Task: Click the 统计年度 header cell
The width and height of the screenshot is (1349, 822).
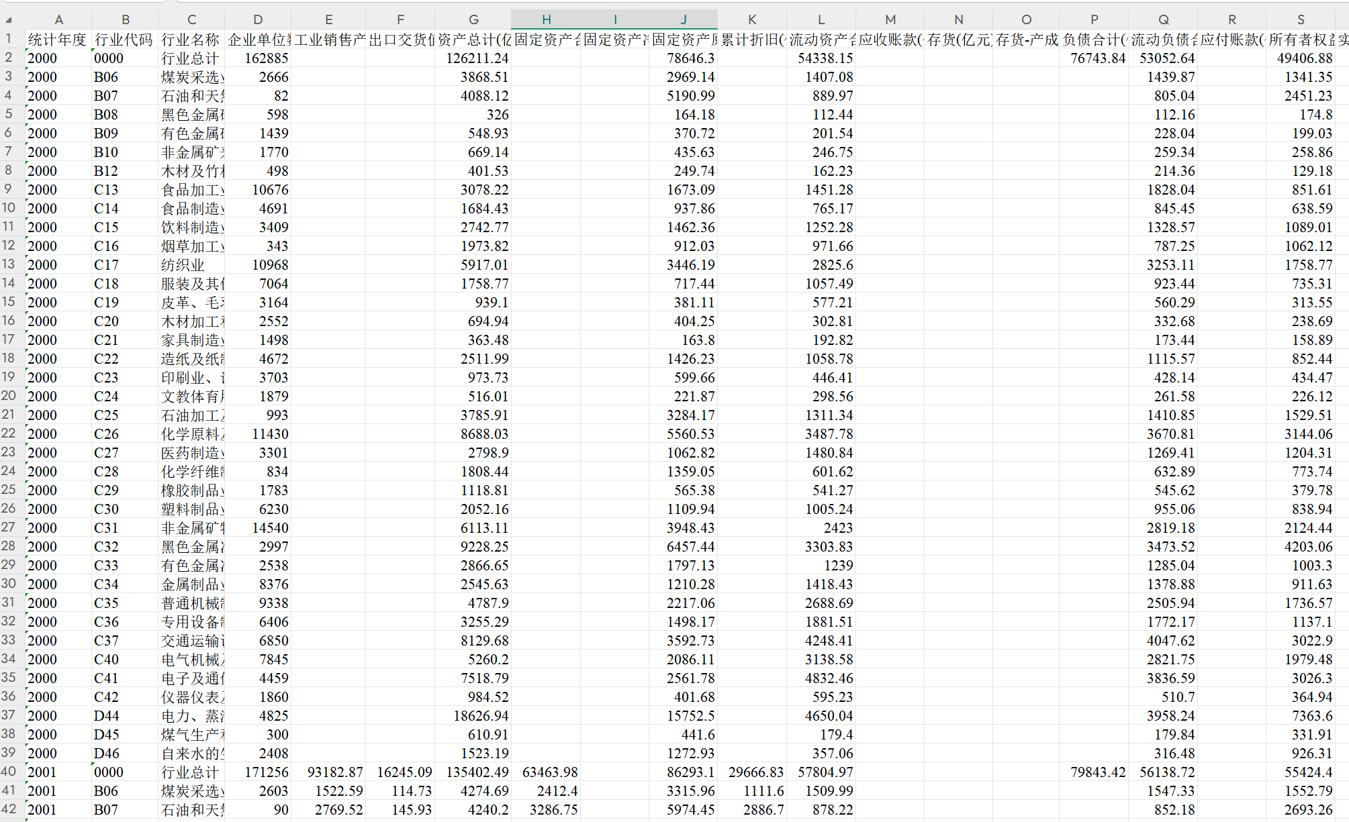Action: coord(58,40)
